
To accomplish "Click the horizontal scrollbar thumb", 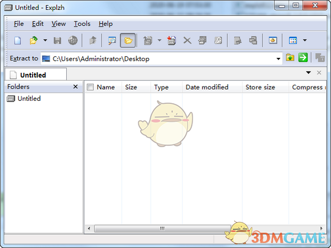I will coord(162,228).
